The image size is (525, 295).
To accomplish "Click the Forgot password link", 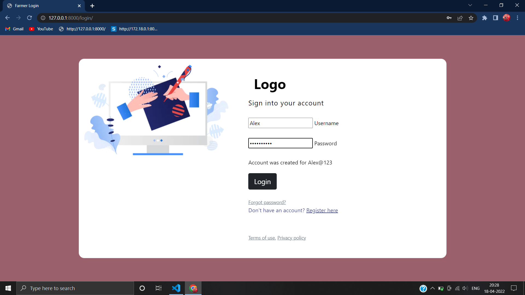I will pyautogui.click(x=267, y=202).
